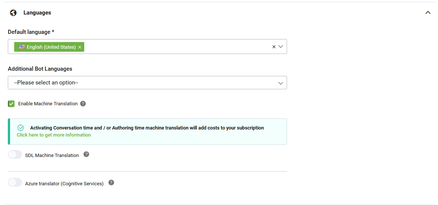Show help tooltip for SDL Machine Translation
This screenshot has width=438, height=205.
coord(86,154)
